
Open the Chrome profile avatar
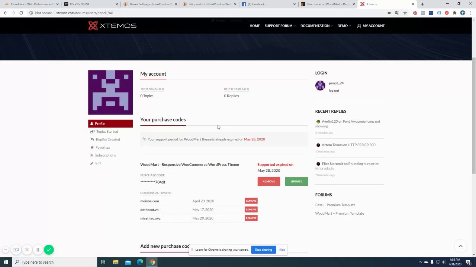tap(463, 13)
